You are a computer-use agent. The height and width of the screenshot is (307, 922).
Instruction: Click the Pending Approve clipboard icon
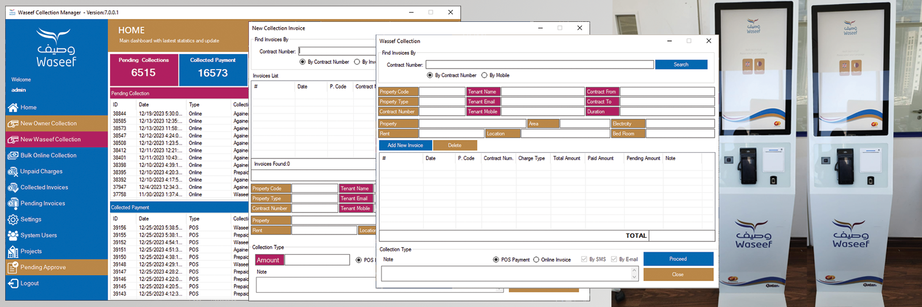[x=13, y=267]
